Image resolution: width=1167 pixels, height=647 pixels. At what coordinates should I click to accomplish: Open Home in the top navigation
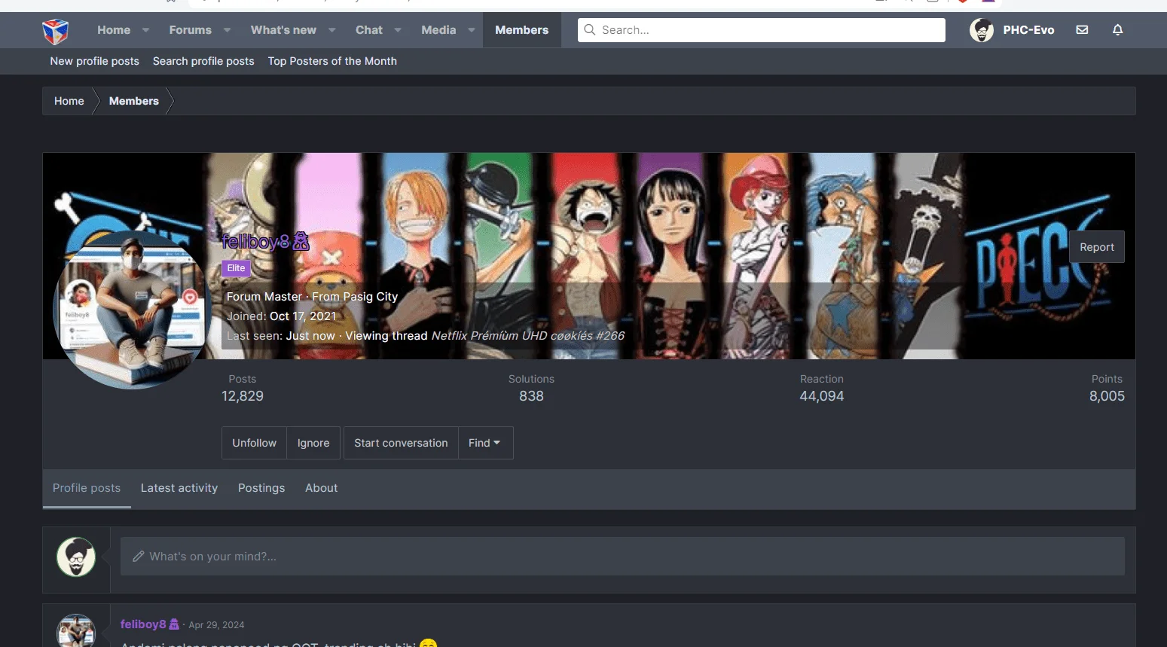pos(114,30)
